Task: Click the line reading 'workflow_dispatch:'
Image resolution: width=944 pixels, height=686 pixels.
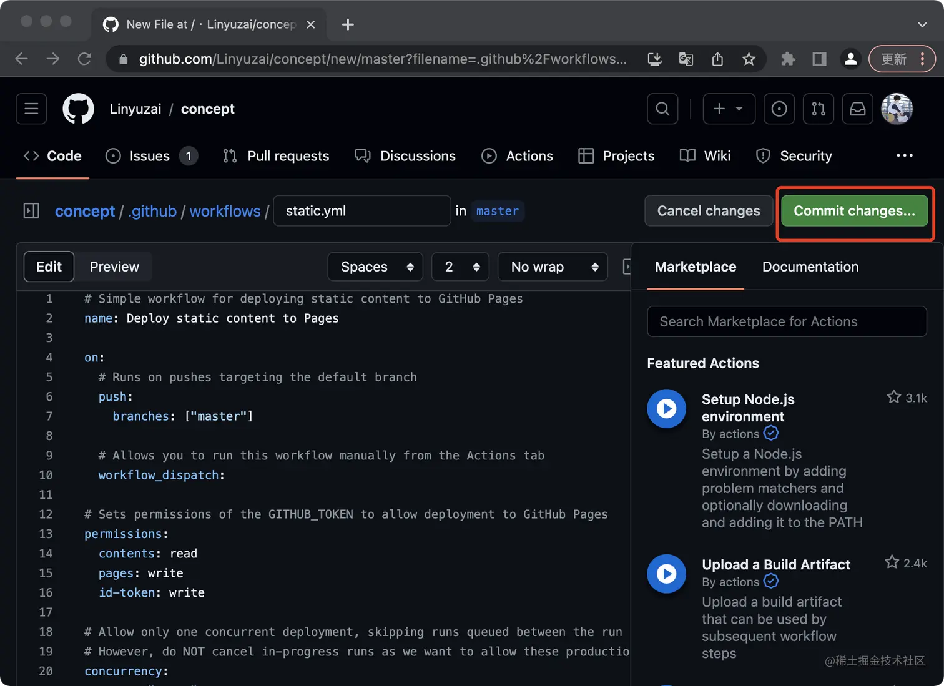Action: click(162, 475)
